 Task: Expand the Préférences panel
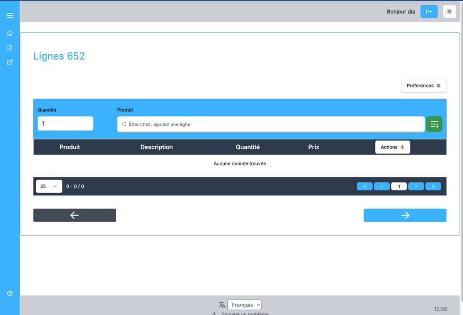(423, 85)
